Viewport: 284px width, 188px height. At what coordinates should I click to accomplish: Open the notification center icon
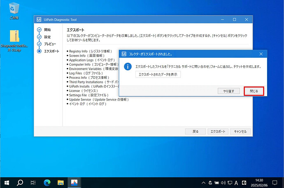click(x=275, y=183)
